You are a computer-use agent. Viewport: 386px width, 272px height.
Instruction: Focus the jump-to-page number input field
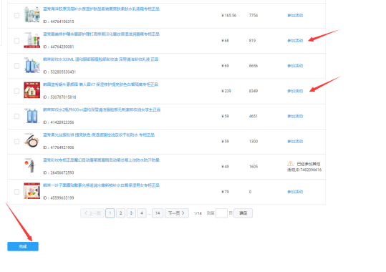221,213
